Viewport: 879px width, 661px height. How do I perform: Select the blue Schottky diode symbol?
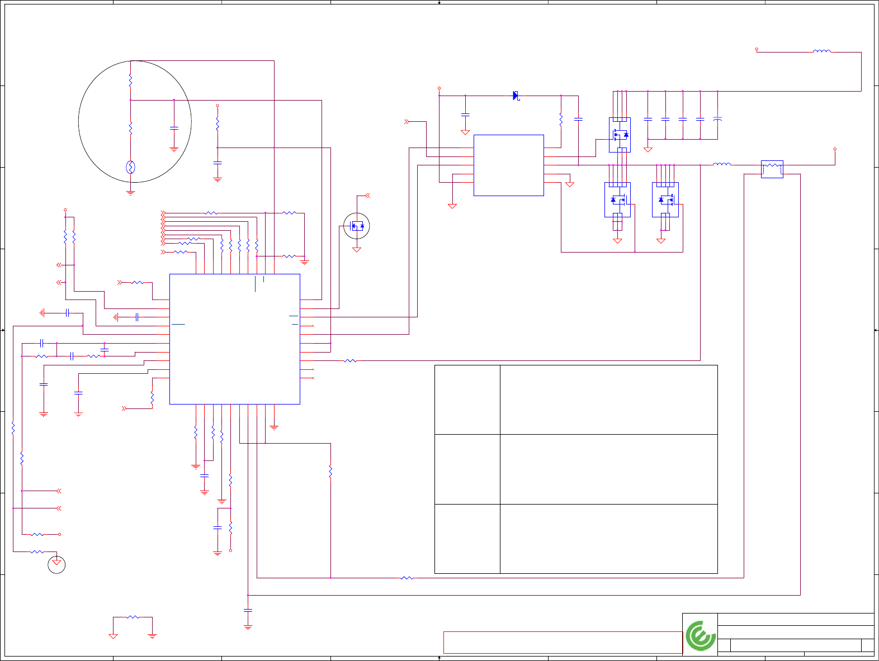516,96
